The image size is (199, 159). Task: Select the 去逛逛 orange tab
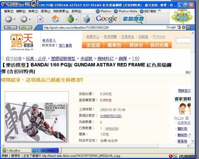point(93,45)
